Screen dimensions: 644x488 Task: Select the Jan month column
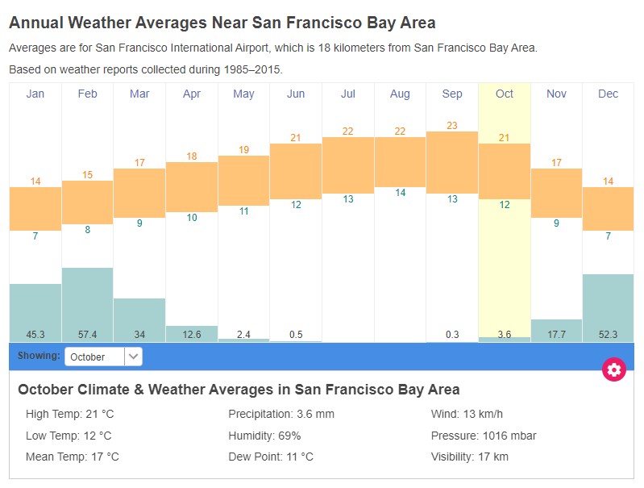tap(35, 94)
